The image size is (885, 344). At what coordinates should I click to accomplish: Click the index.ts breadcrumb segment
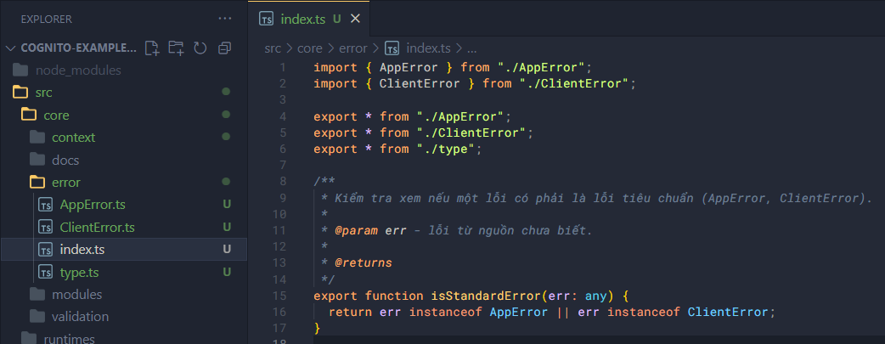[x=429, y=48]
